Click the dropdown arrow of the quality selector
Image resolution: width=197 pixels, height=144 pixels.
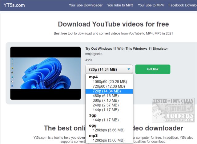(129, 69)
